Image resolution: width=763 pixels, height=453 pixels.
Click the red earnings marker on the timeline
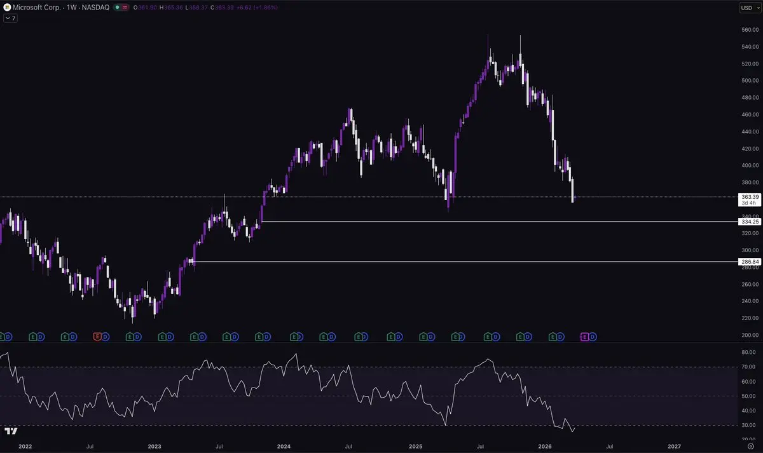[x=98, y=337]
